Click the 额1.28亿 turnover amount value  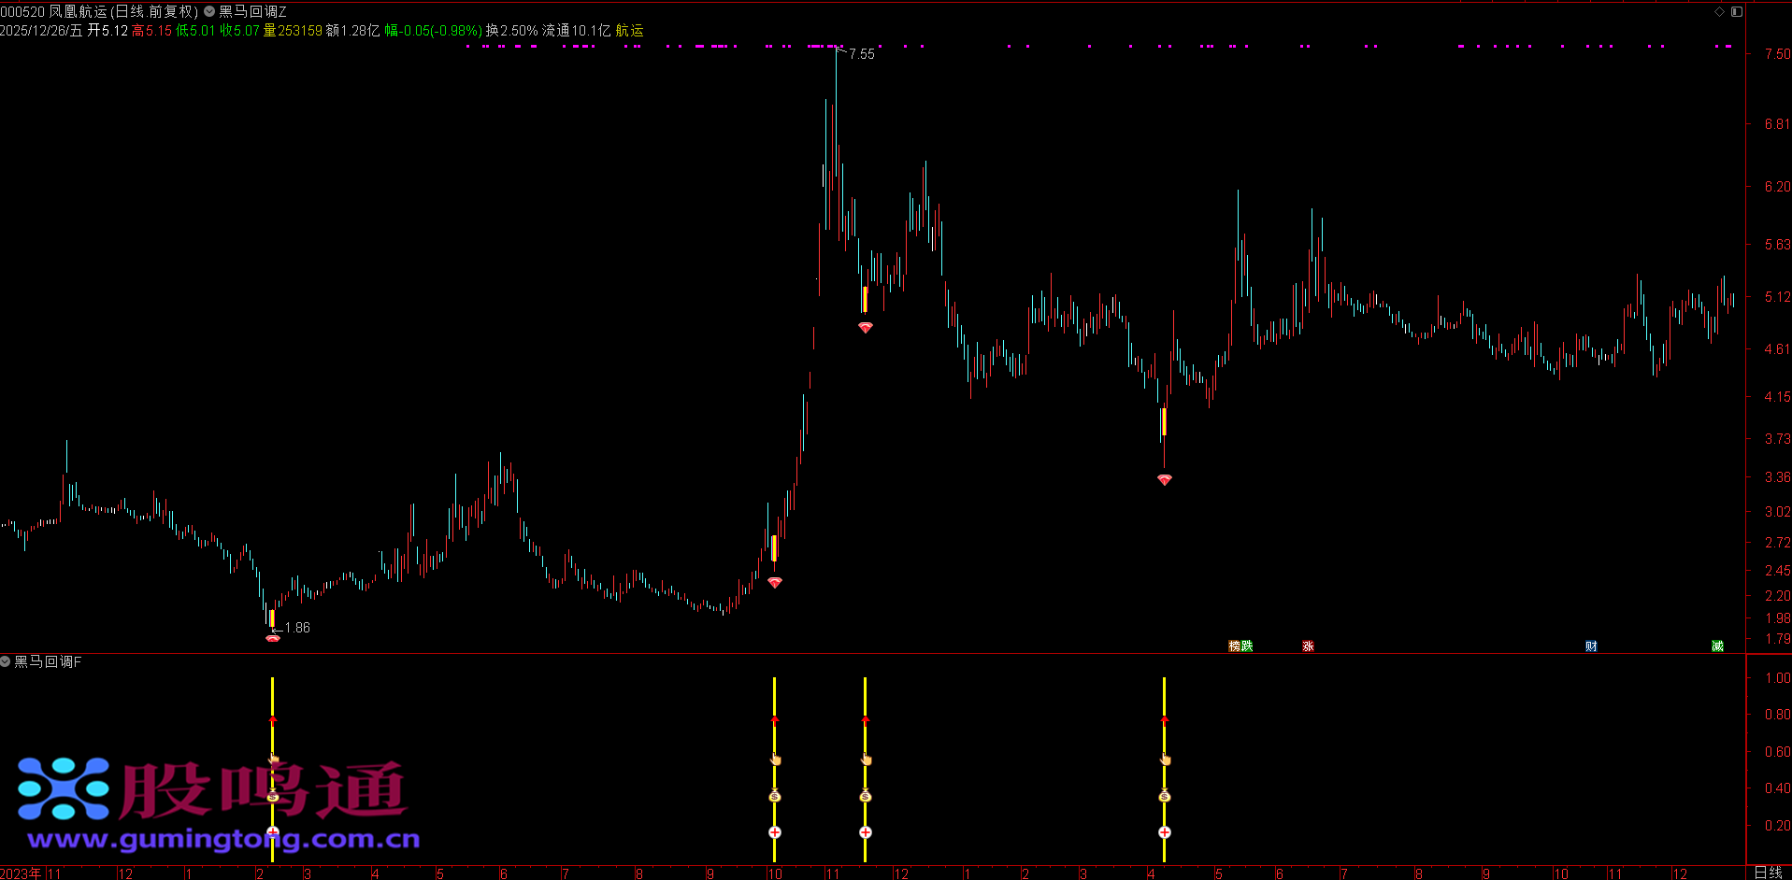pos(352,31)
